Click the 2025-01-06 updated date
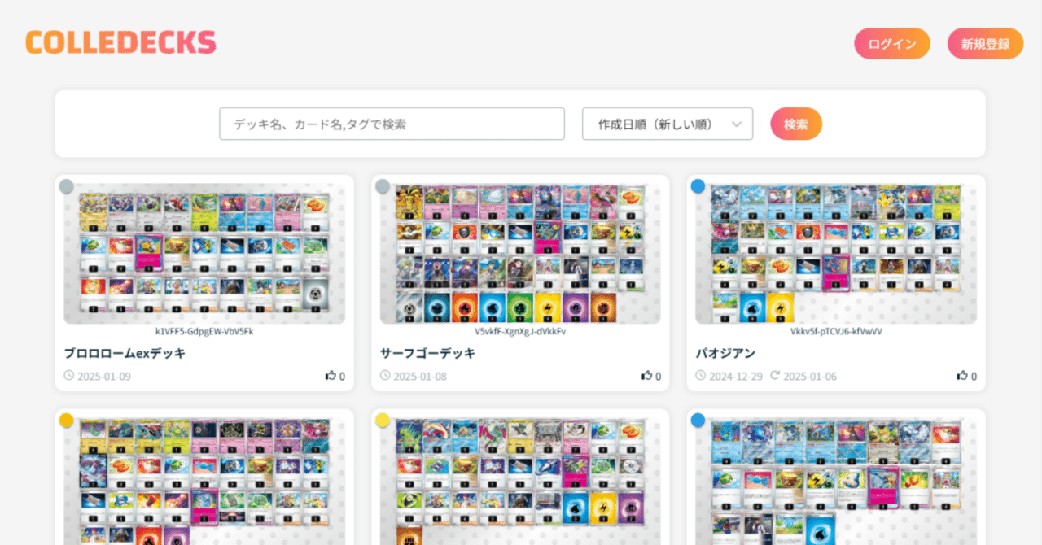The height and width of the screenshot is (545, 1042). 810,377
